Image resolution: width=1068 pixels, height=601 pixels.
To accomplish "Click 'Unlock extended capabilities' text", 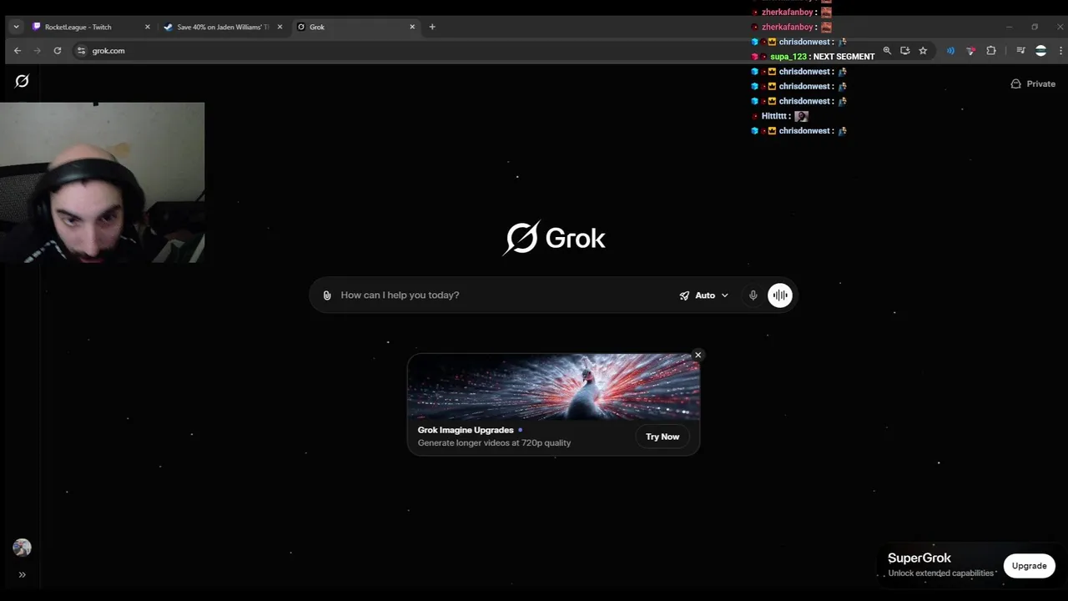I will 941,573.
